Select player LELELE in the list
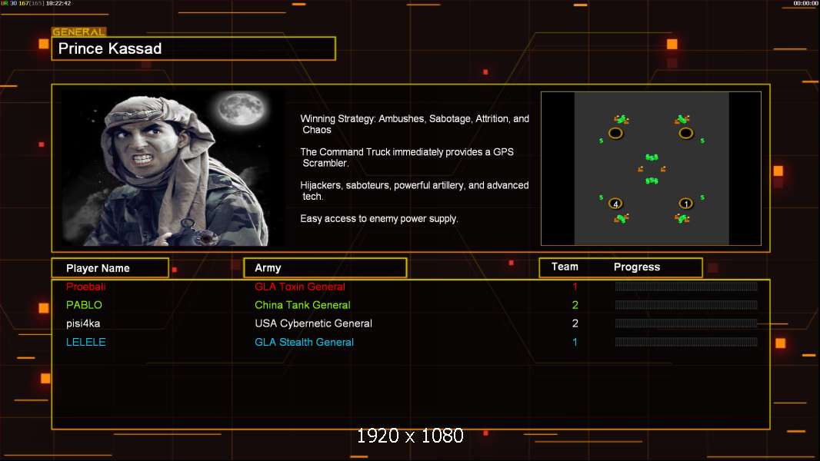This screenshot has width=820, height=461. coord(85,342)
